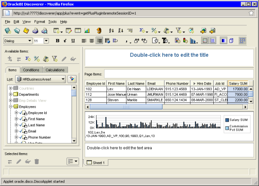This screenshot has height=186, width=259.
Task: Click the Available Items New Condition funnel icon
Action: (55, 59)
